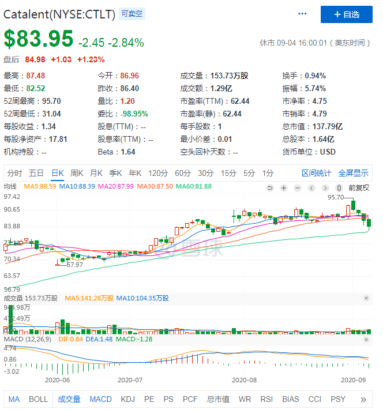Choose the 1分 interval tab

(268, 173)
